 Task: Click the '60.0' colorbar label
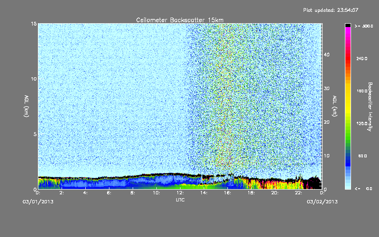tap(362, 156)
